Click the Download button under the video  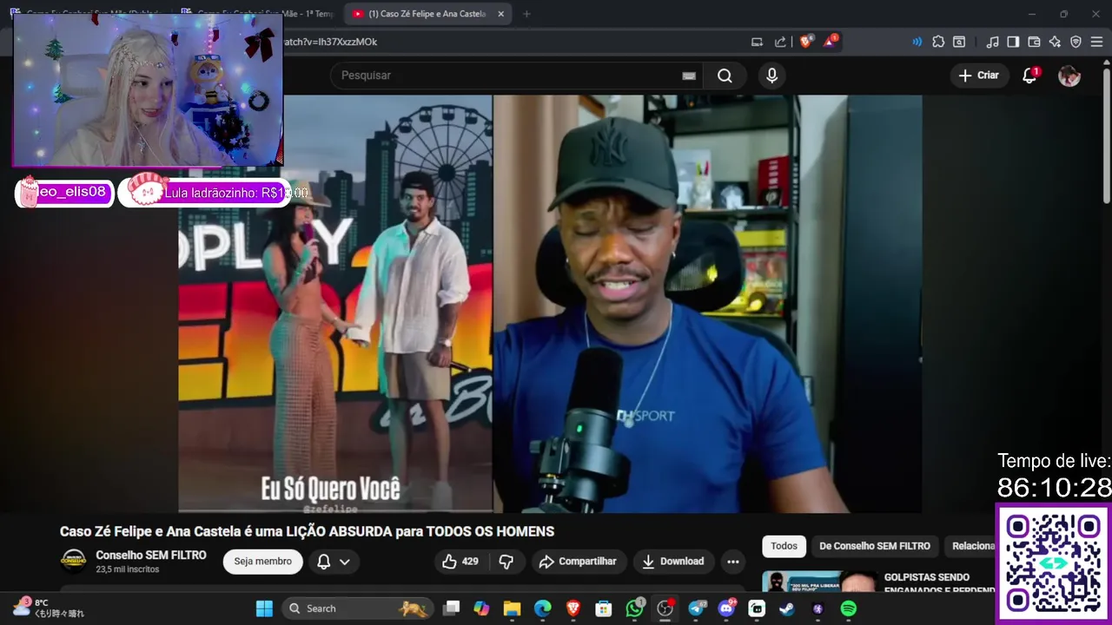point(673,562)
